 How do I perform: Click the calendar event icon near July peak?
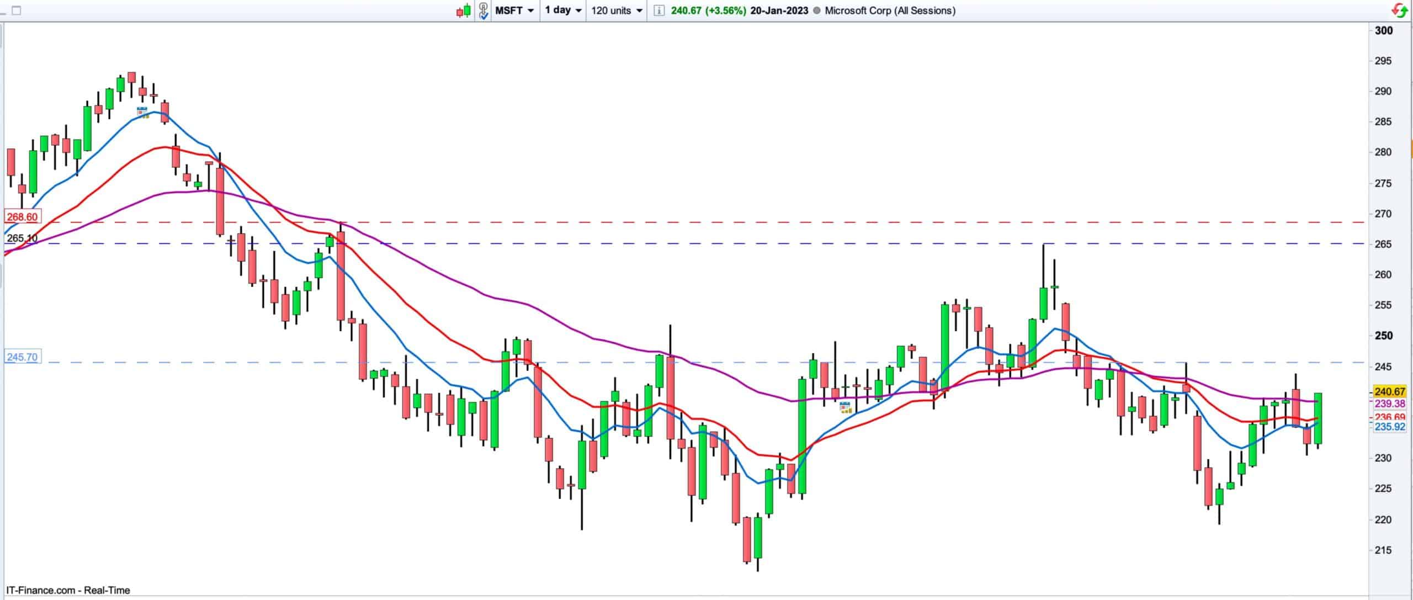click(142, 112)
